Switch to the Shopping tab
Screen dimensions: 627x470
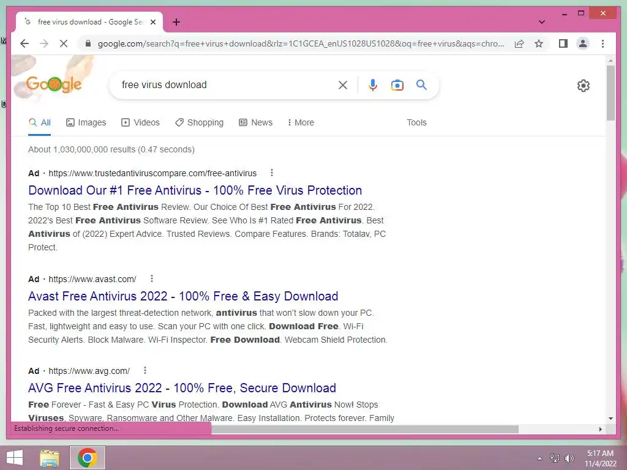(x=199, y=122)
